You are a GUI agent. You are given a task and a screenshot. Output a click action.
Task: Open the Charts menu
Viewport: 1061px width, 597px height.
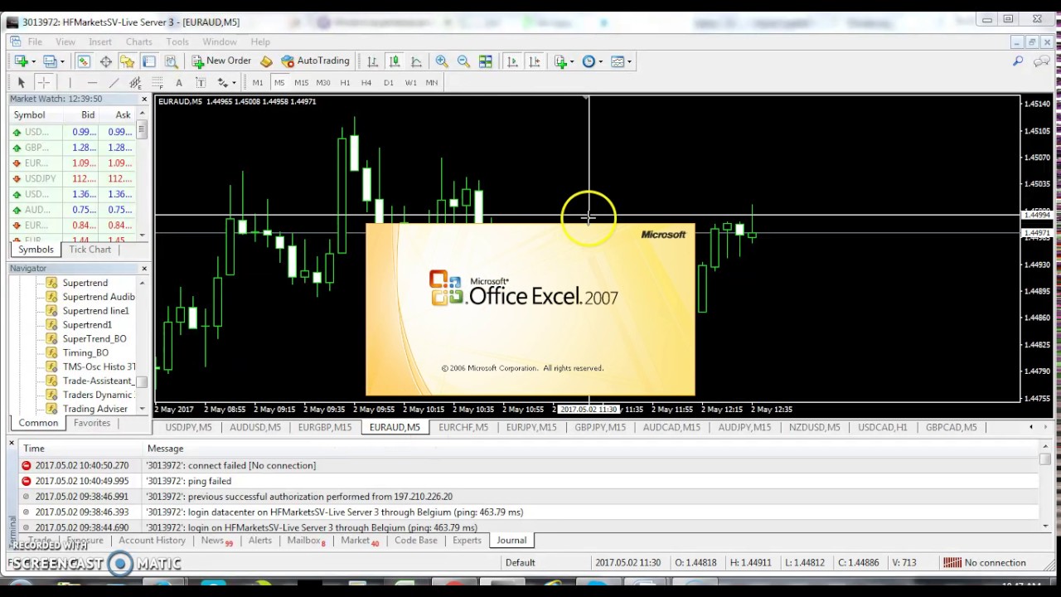coord(139,41)
